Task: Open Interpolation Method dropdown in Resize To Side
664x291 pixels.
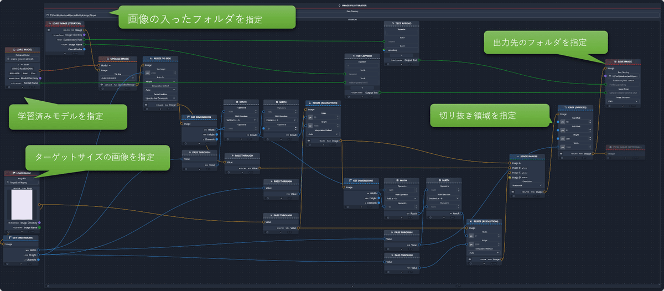Action: 160,90
